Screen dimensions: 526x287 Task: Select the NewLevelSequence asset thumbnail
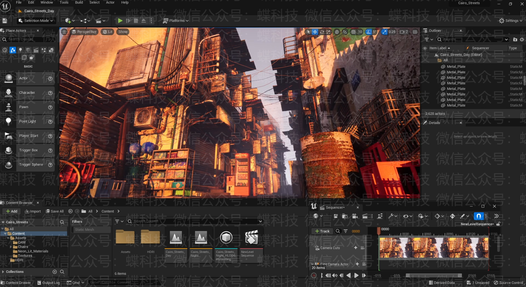click(251, 245)
